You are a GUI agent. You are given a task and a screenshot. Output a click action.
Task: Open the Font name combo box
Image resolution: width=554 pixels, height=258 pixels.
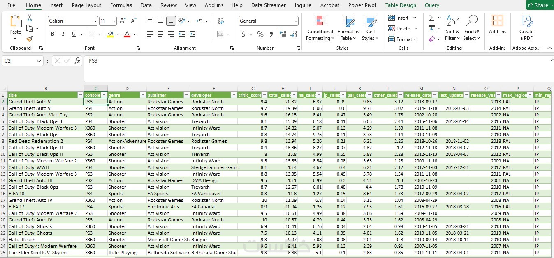(73, 21)
